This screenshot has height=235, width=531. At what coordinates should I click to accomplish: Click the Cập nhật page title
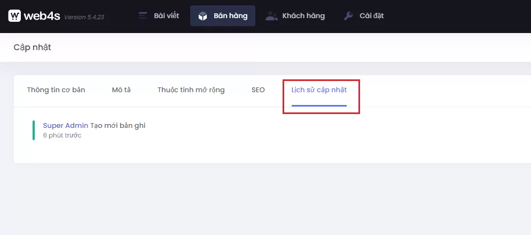click(32, 47)
